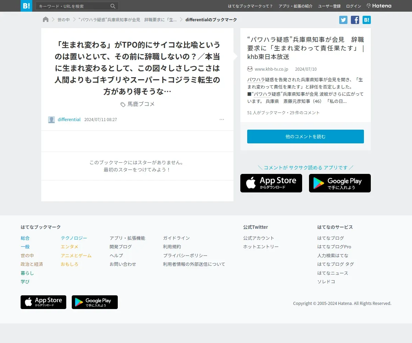The height and width of the screenshot is (343, 412).
Task: Open ユーザー登録 in top bar
Action: click(329, 6)
